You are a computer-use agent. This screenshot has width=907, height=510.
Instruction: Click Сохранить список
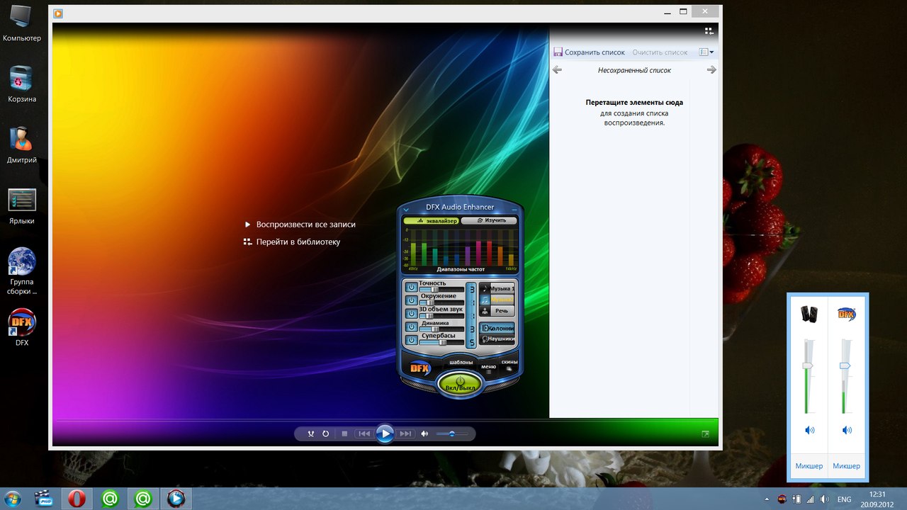[595, 52]
